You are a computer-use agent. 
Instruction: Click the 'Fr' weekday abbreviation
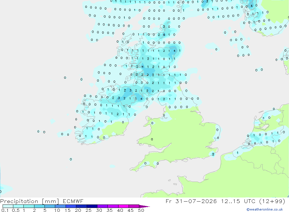coord(168,201)
